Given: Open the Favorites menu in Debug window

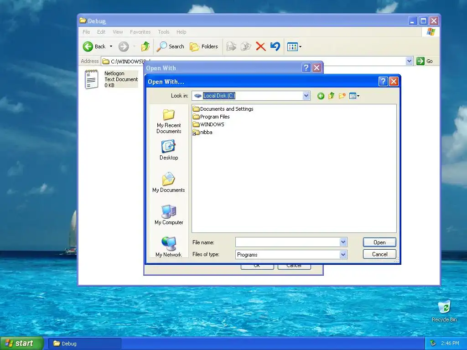Looking at the screenshot, I should pos(140,32).
